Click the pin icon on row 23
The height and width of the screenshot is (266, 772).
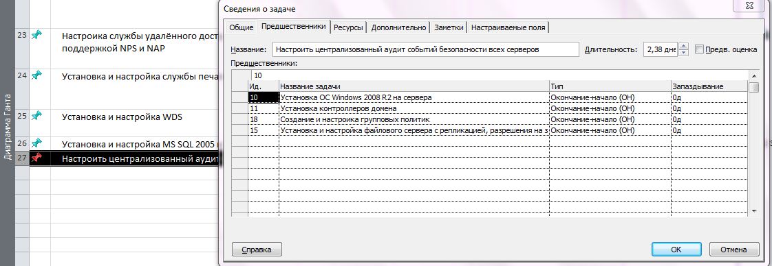(x=36, y=36)
